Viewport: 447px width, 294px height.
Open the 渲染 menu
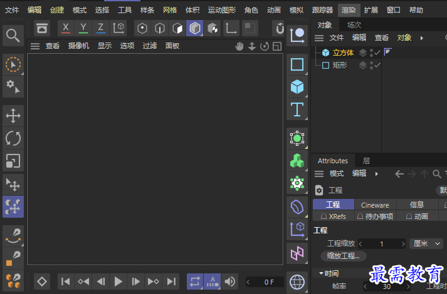tap(349, 11)
